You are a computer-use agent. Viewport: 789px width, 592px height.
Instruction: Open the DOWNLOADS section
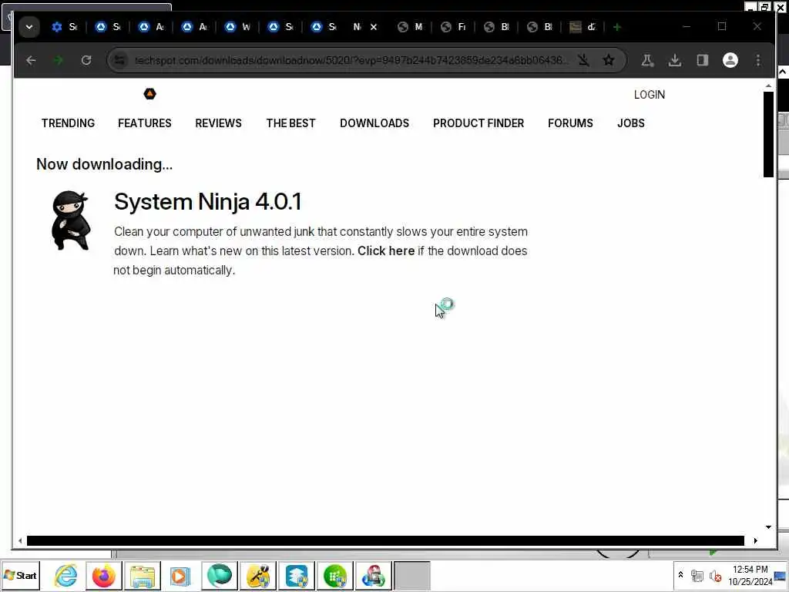pos(374,123)
